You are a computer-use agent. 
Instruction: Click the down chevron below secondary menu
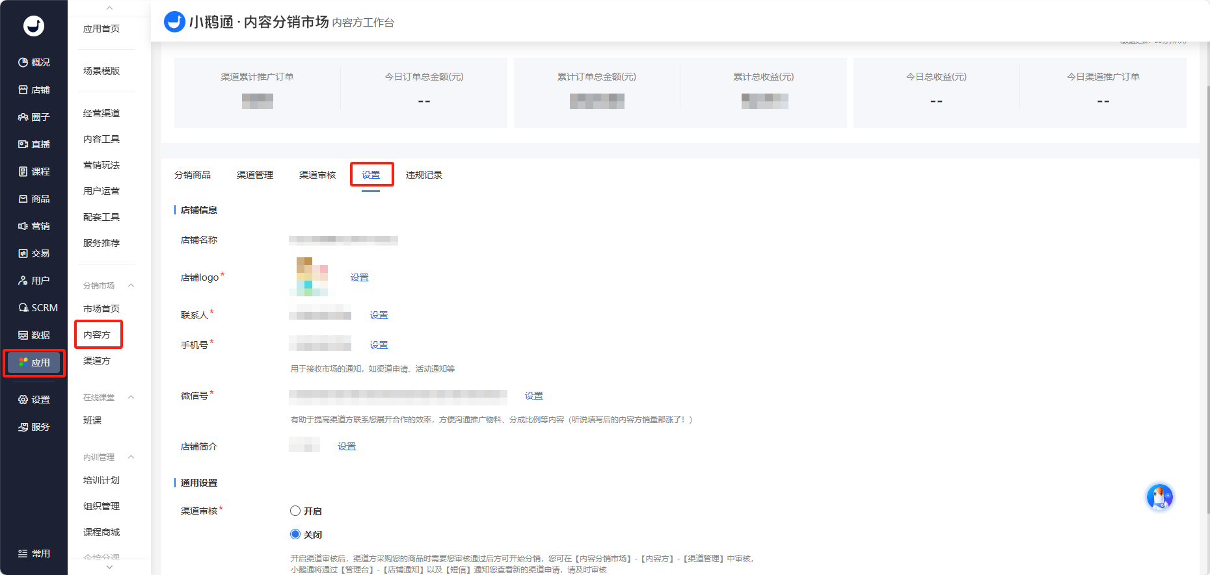(x=109, y=567)
